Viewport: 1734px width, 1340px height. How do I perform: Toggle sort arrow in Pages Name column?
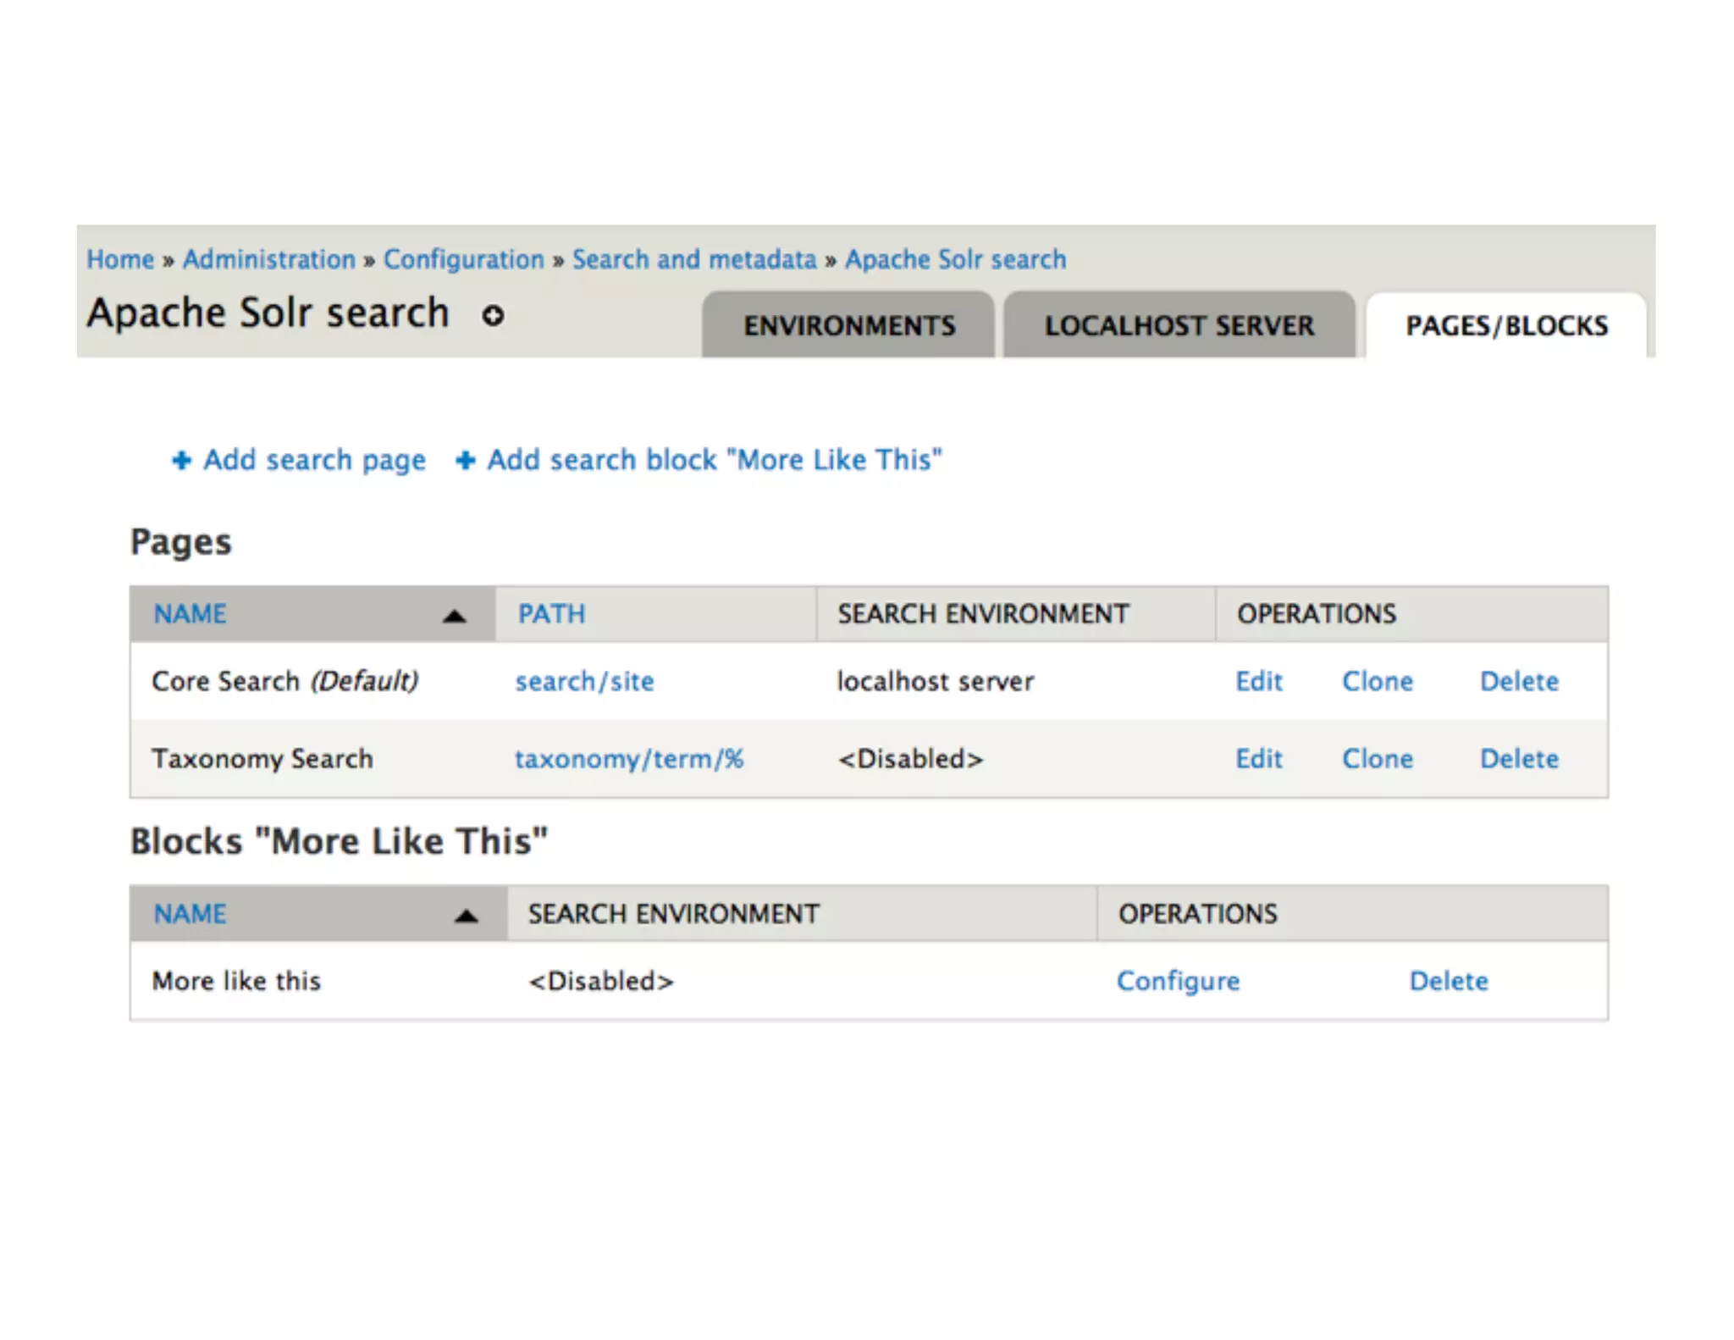pyautogui.click(x=455, y=616)
